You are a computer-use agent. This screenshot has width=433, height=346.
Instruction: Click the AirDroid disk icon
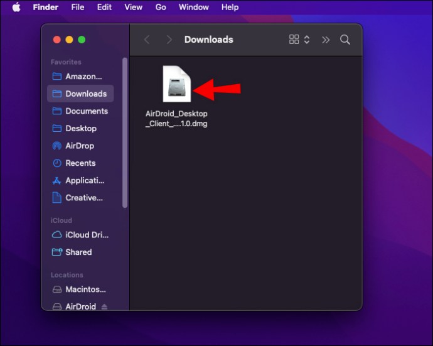[57, 306]
